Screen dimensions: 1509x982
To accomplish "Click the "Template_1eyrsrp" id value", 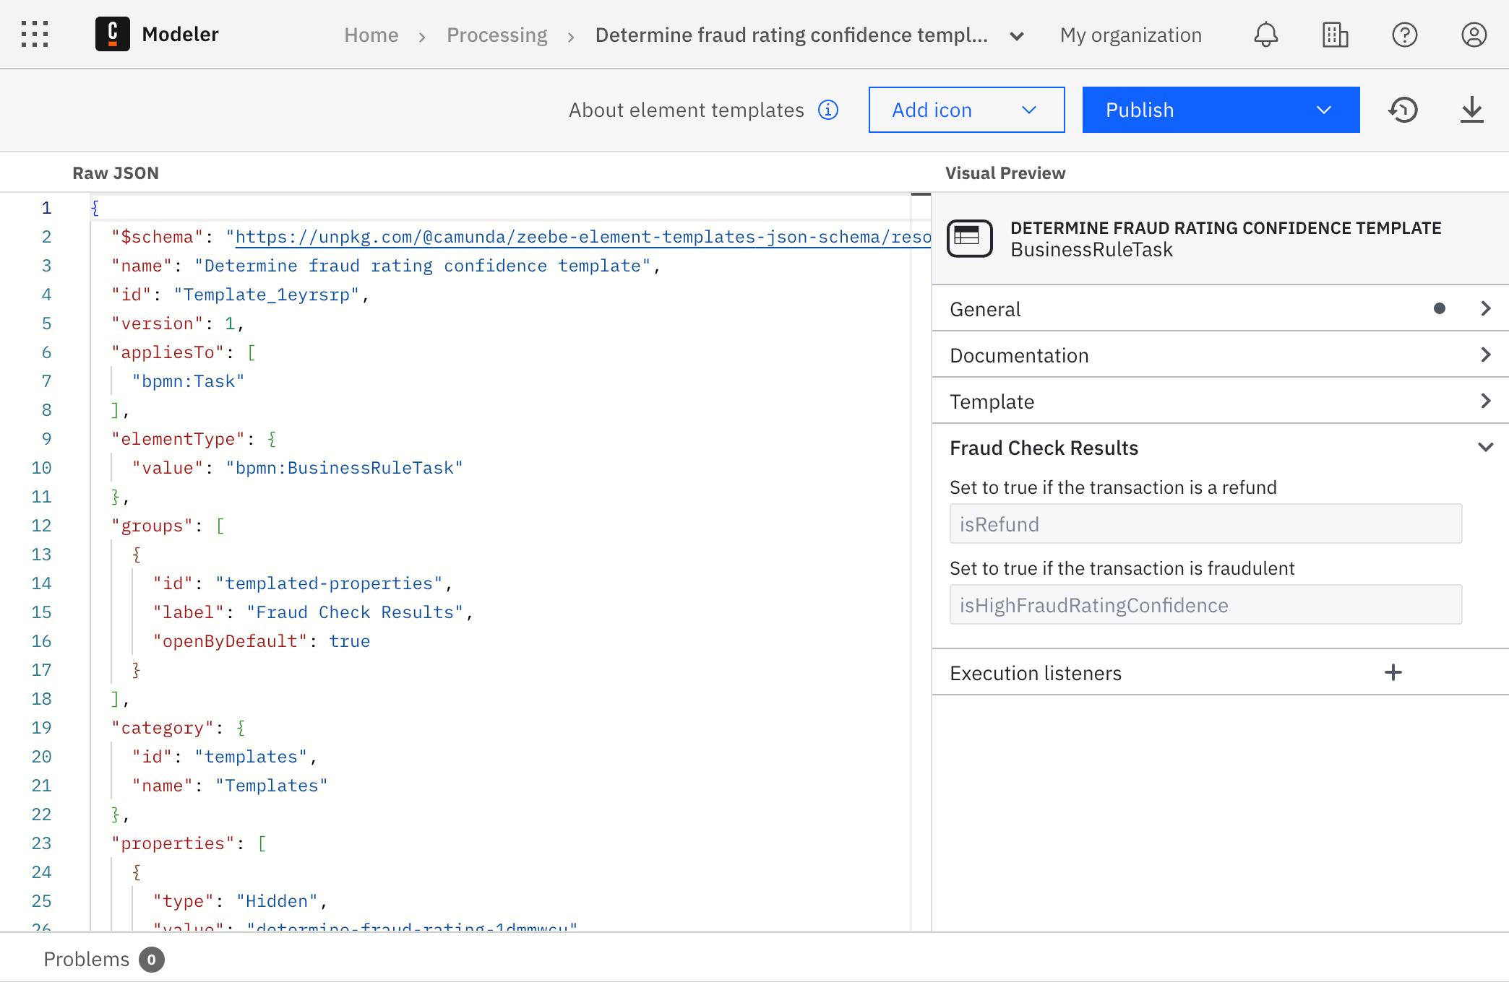I will pos(267,295).
